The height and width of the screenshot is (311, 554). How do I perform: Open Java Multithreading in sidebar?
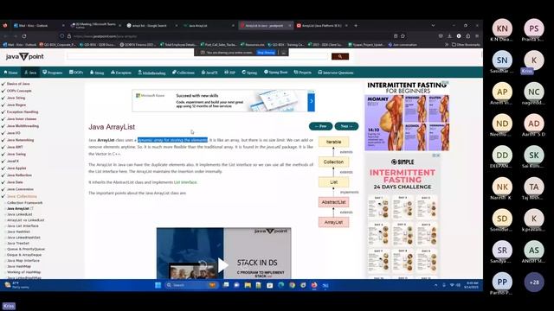point(23,126)
